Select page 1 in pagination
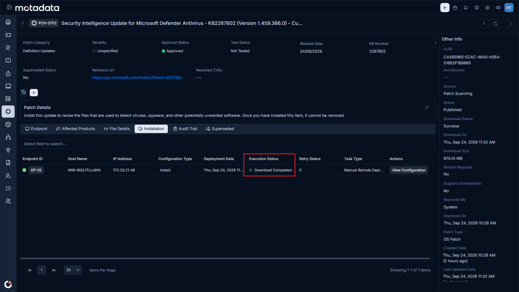 click(x=42, y=270)
